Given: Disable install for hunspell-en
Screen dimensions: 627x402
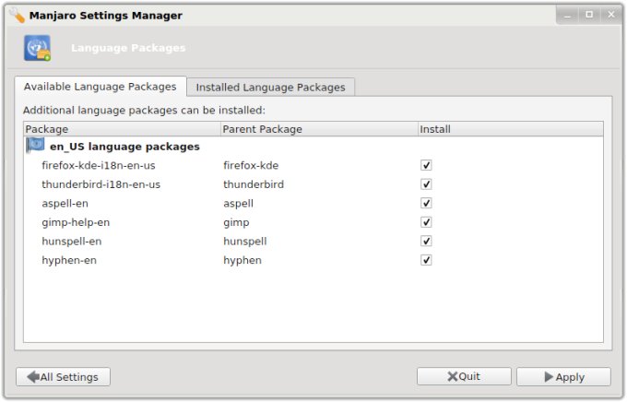Looking at the screenshot, I should point(426,242).
